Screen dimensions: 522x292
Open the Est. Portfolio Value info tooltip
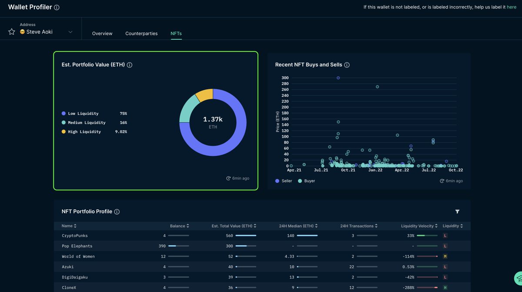click(129, 64)
